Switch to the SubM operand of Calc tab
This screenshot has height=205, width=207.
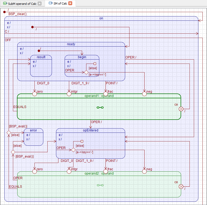20,4
